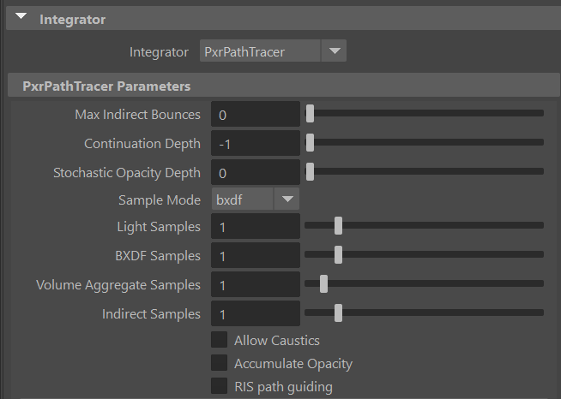Click the BXDF Samples value field
Image resolution: width=561 pixels, height=399 pixels.
click(256, 256)
